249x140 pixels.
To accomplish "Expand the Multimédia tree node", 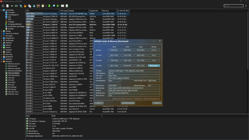I will (x=2, y=40).
